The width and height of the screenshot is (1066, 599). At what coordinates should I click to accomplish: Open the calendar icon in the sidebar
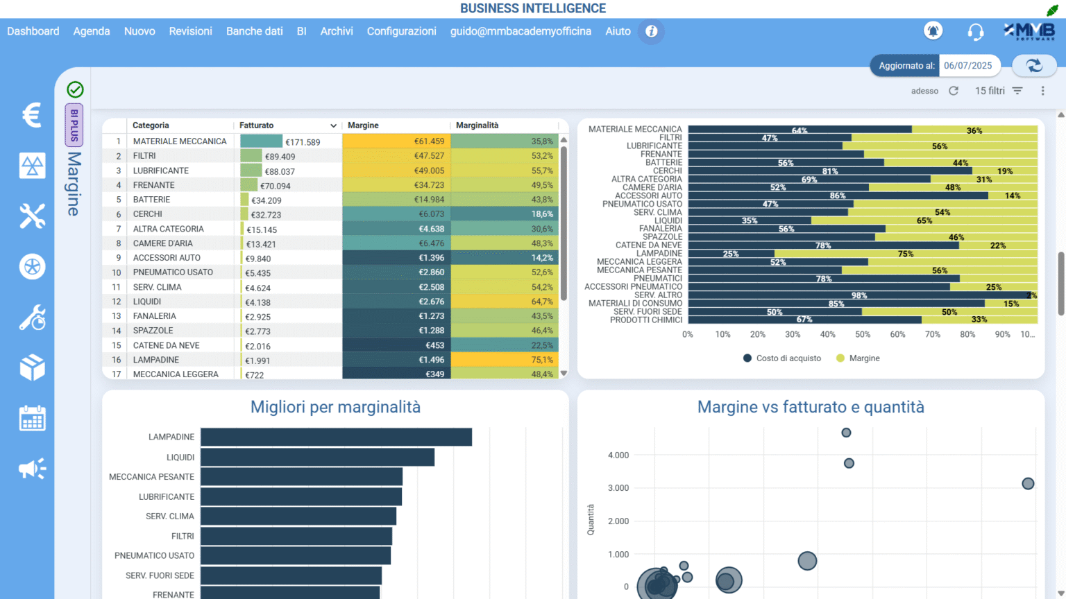point(32,419)
